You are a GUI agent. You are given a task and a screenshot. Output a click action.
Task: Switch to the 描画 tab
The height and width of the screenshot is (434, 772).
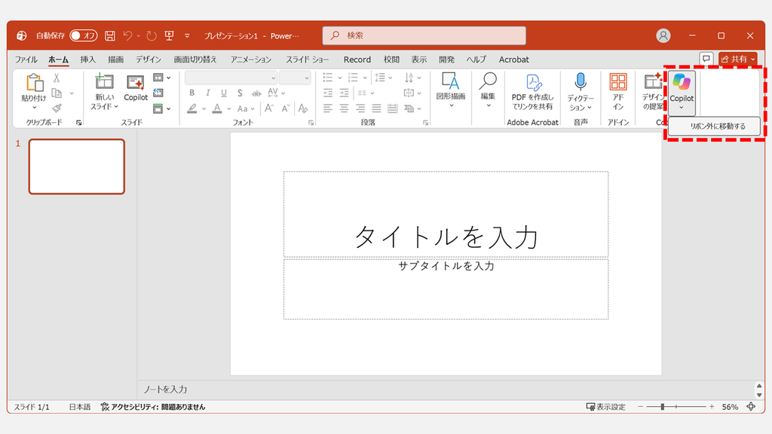tap(115, 60)
